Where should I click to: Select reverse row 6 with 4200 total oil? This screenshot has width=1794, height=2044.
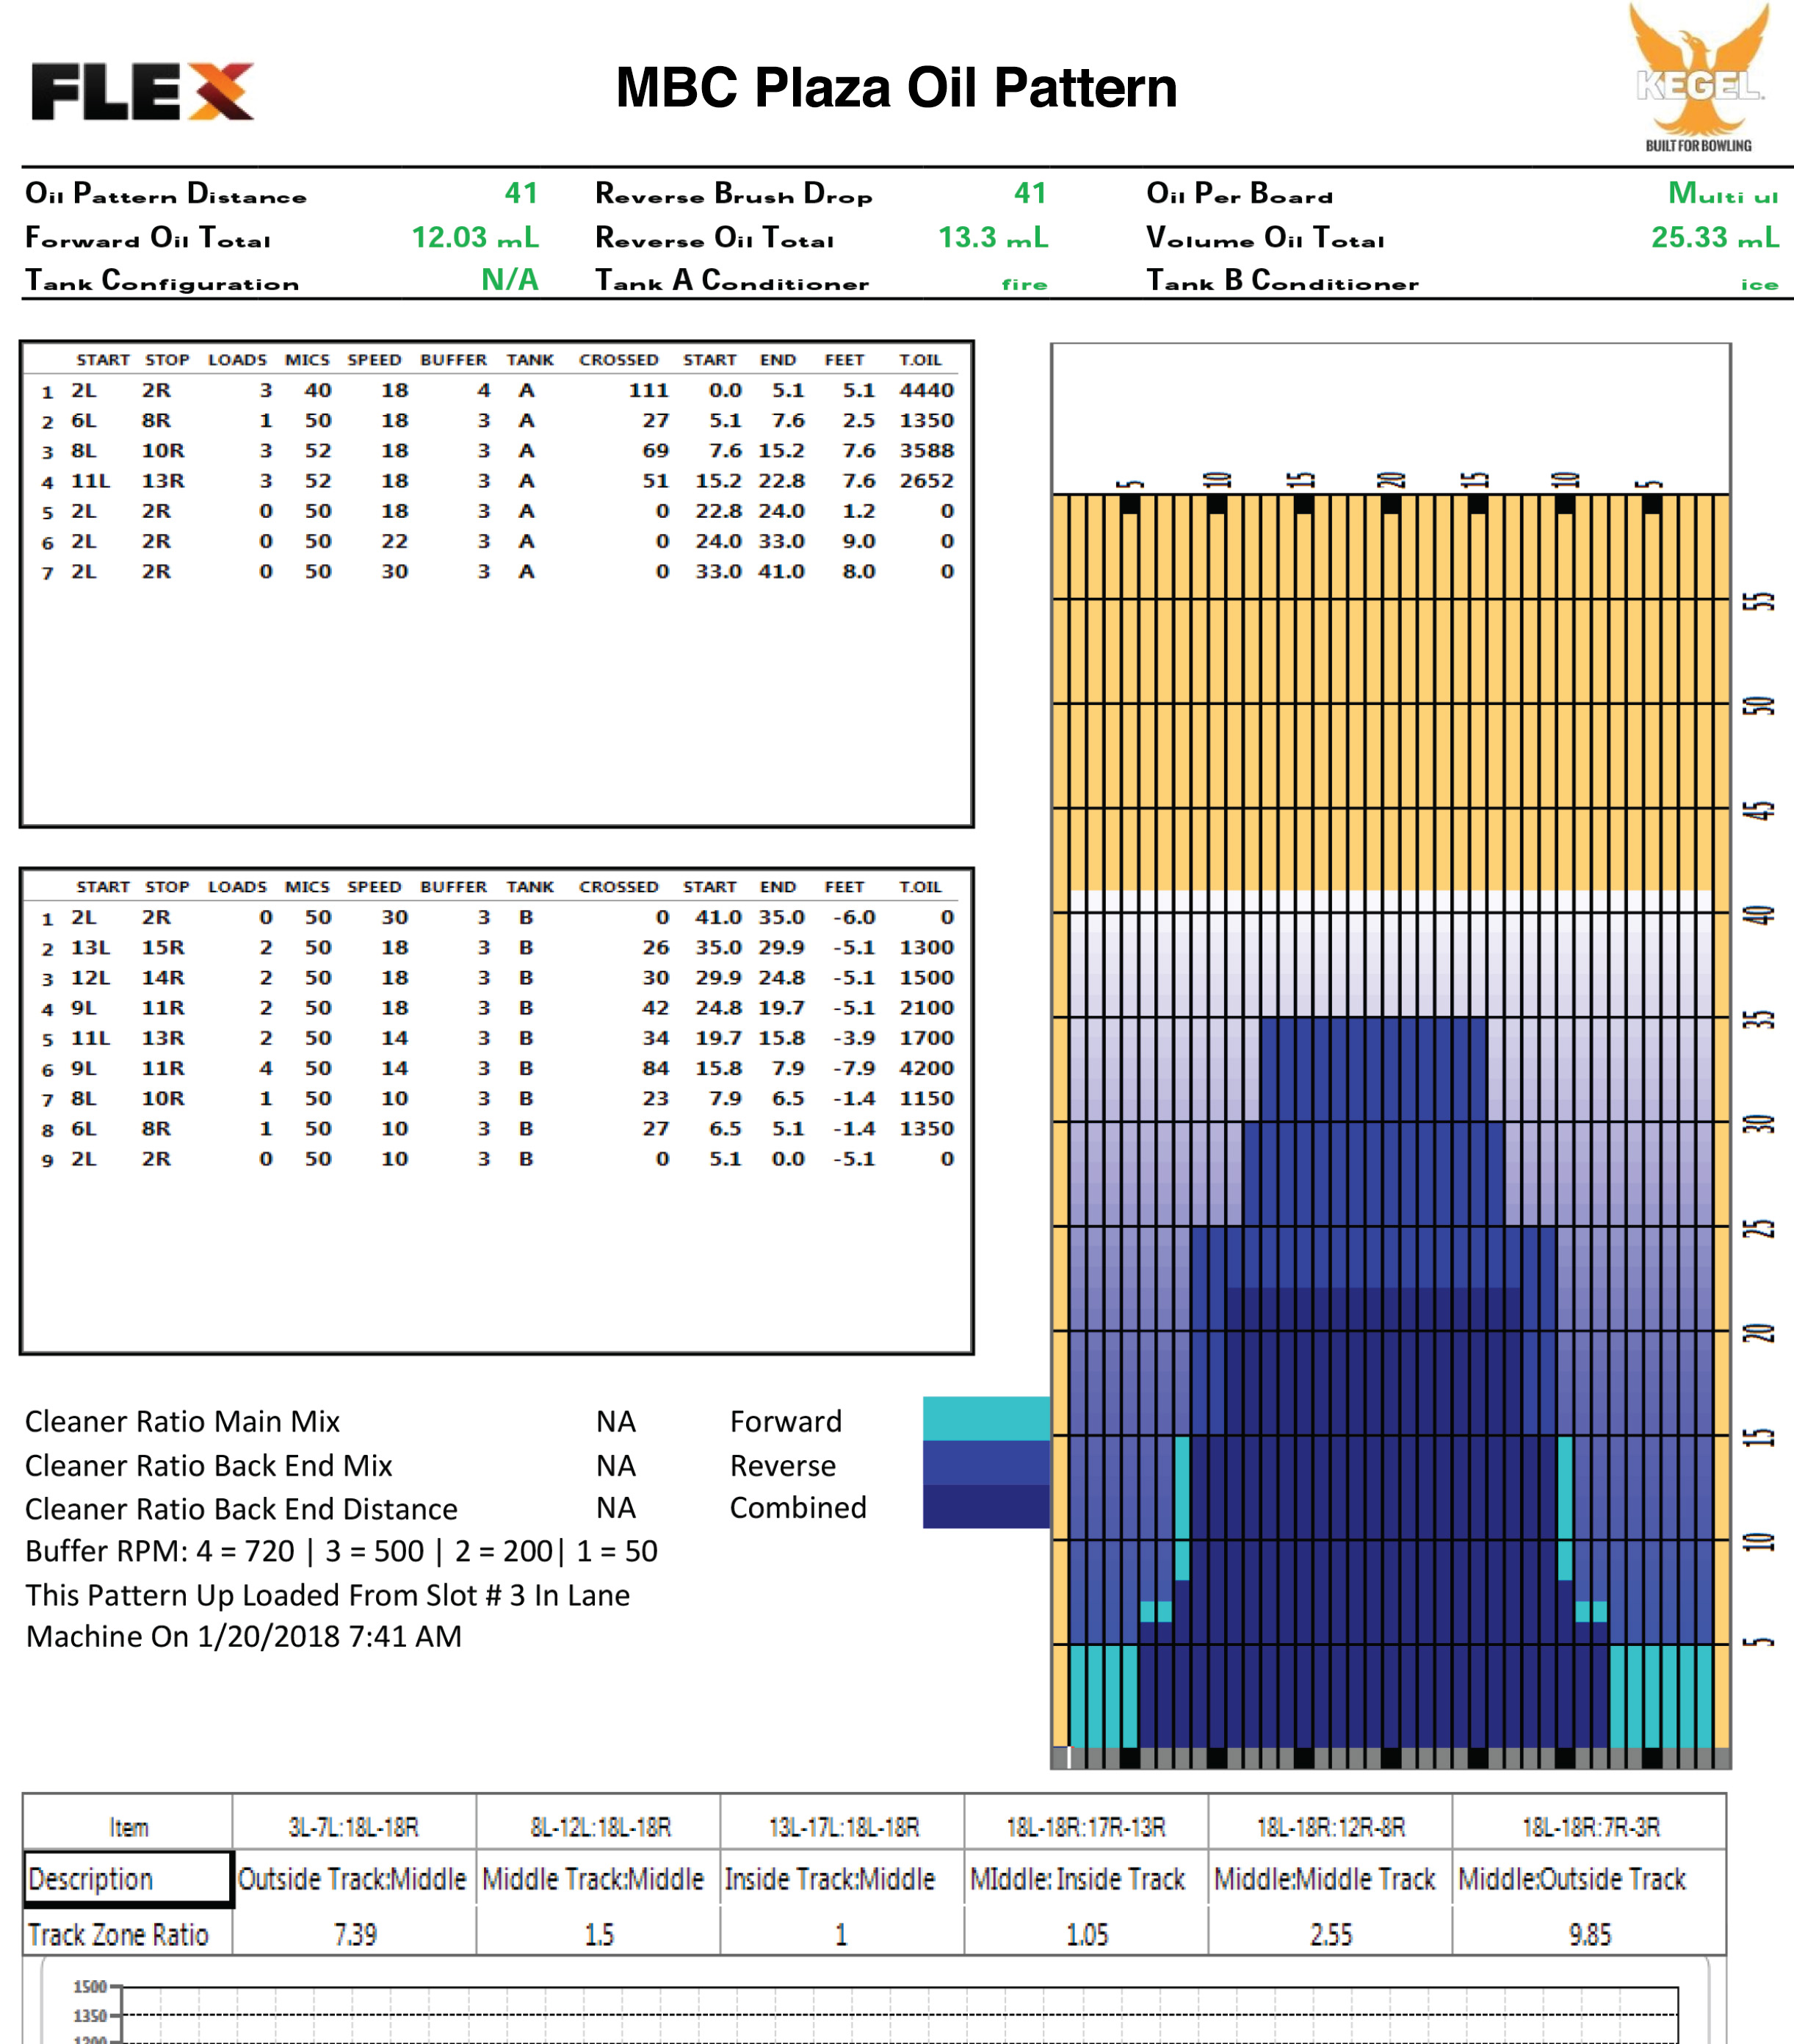[x=496, y=1068]
